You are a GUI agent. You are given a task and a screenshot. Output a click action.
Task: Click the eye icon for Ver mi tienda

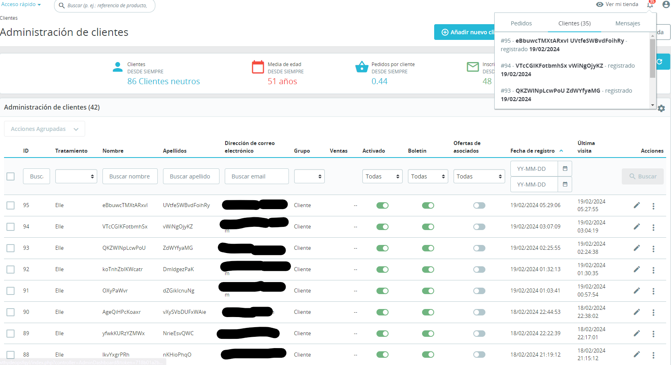[600, 4]
